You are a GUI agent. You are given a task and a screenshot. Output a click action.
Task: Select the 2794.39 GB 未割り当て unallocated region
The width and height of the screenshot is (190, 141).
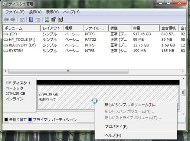click(x=108, y=97)
